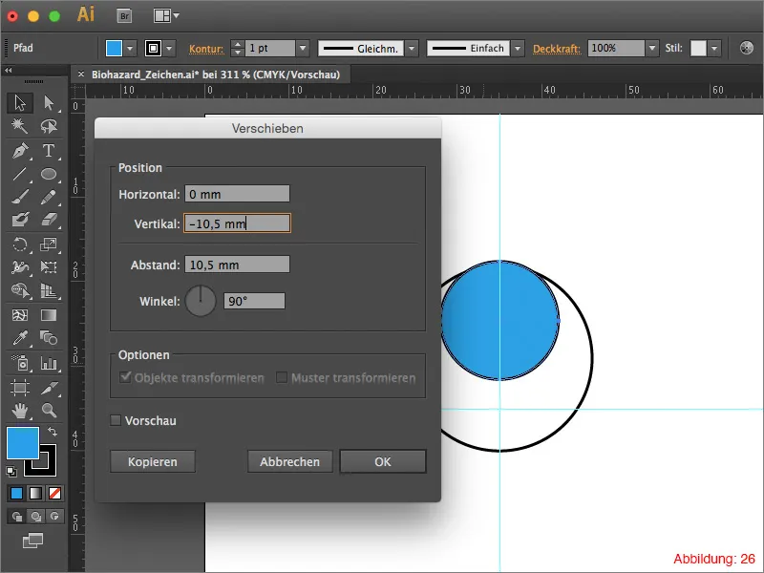Switch to Draw Behind mode
Screen dimensions: 764x573
pyautogui.click(x=35, y=517)
